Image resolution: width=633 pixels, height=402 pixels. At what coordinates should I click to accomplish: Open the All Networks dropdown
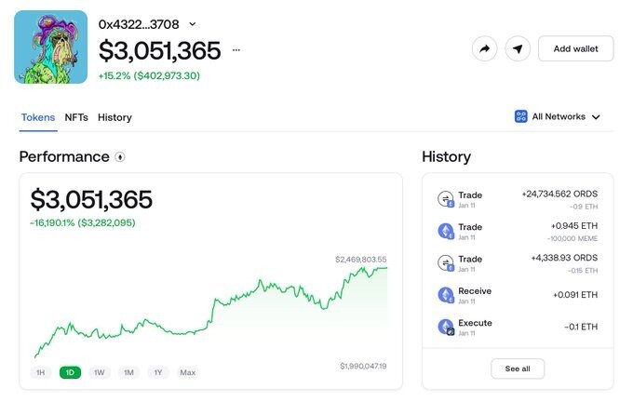pos(558,116)
